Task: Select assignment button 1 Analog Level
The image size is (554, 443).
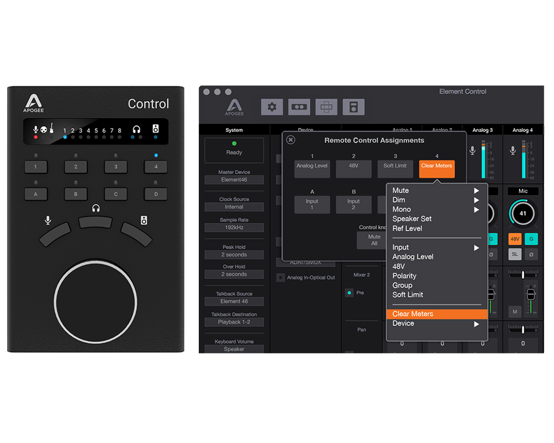Action: 312,169
